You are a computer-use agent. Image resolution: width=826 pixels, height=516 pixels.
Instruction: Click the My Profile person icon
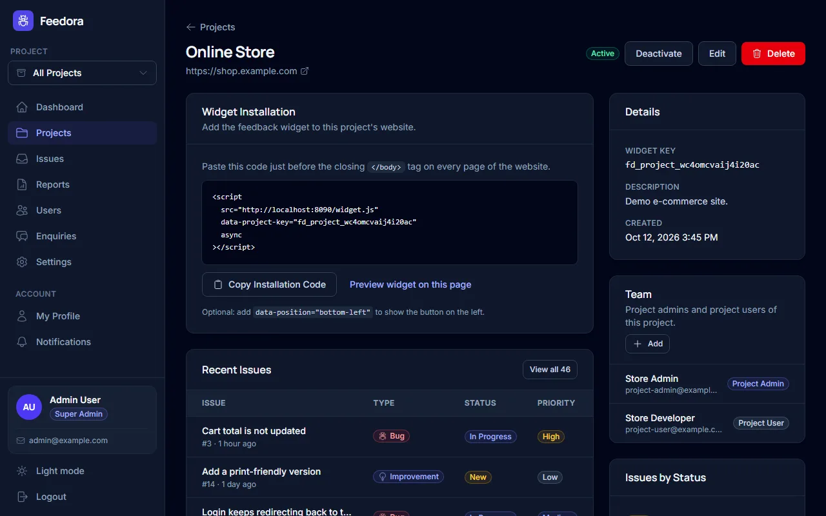click(x=23, y=316)
